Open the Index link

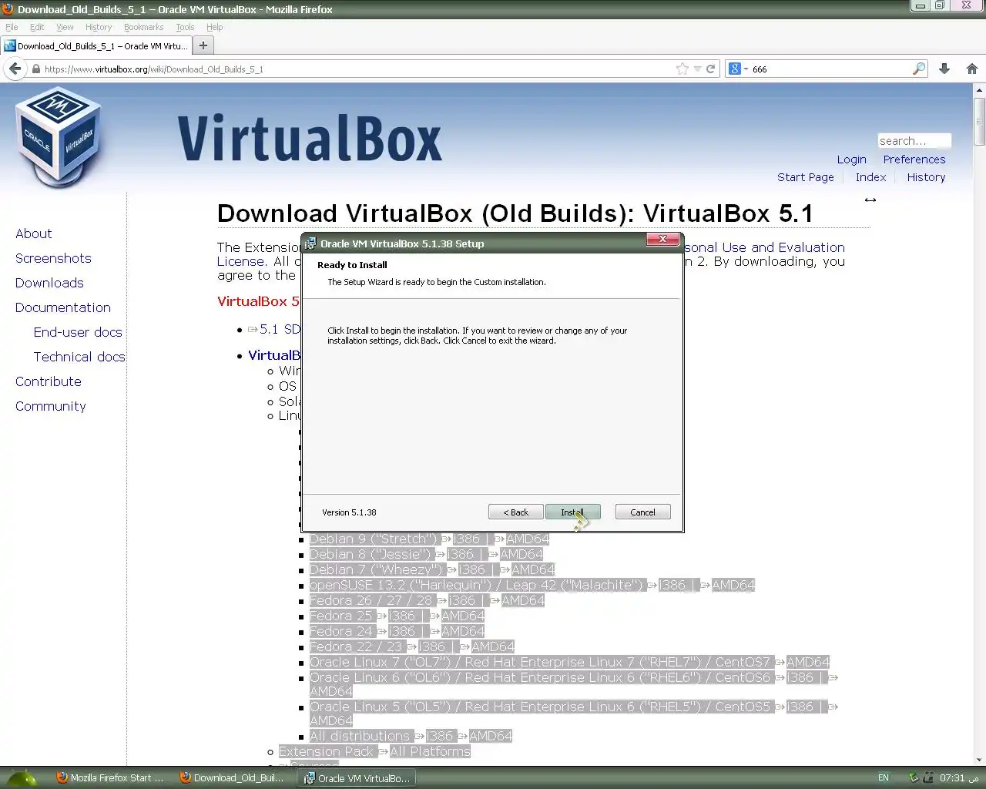pyautogui.click(x=870, y=177)
